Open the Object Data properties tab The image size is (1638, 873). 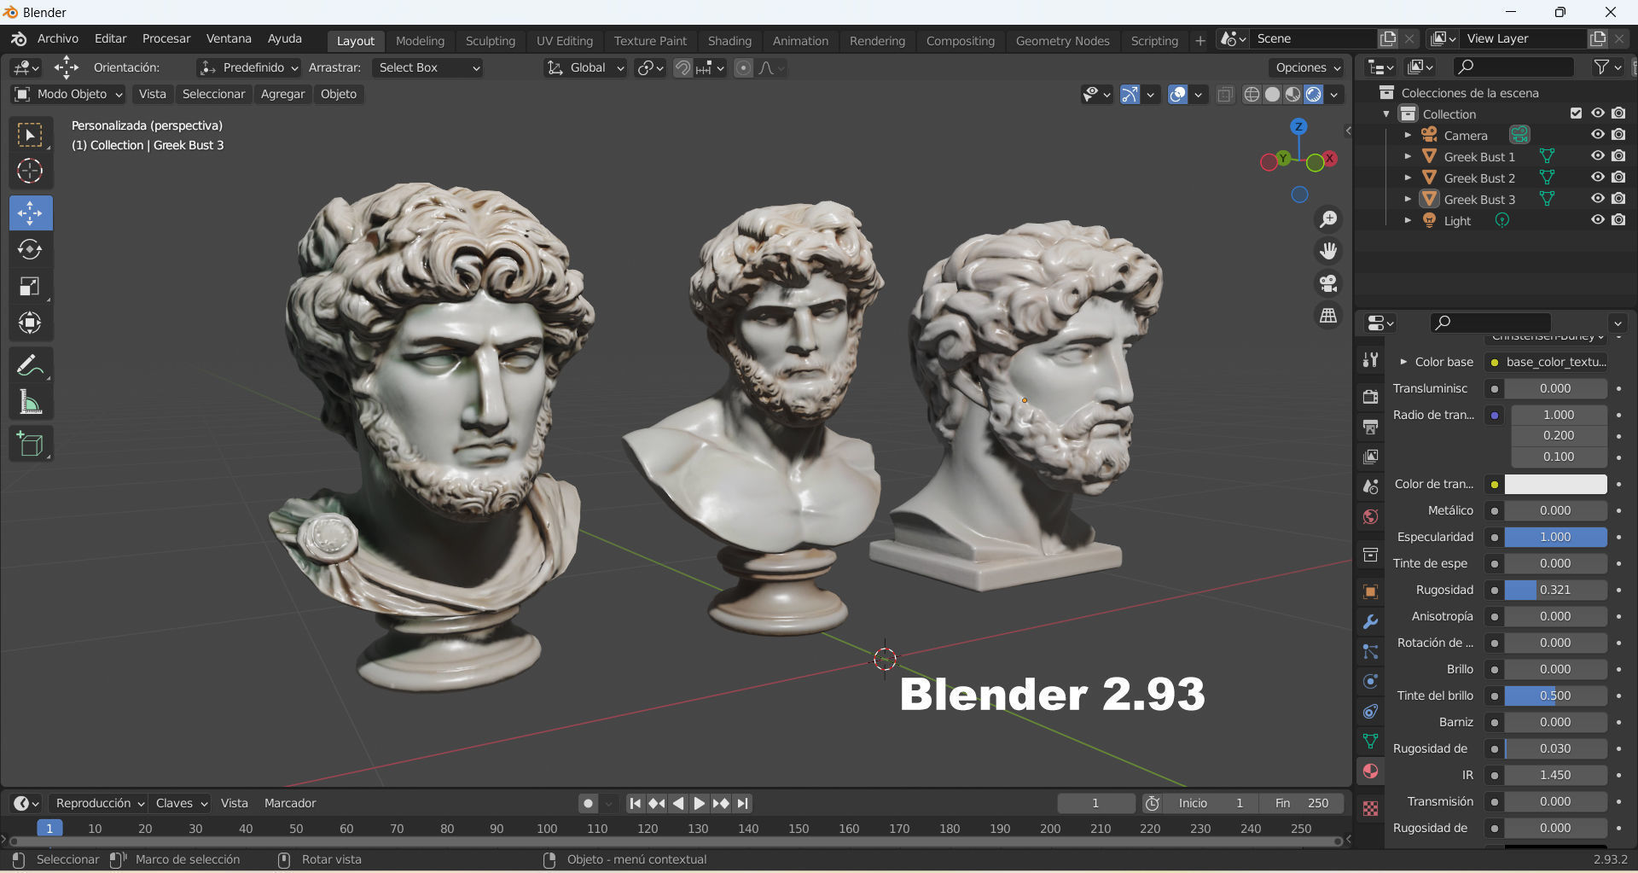(1370, 741)
